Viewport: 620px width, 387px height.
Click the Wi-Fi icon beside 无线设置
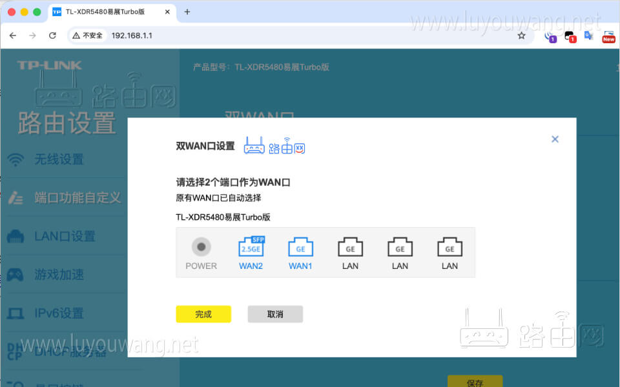click(15, 159)
